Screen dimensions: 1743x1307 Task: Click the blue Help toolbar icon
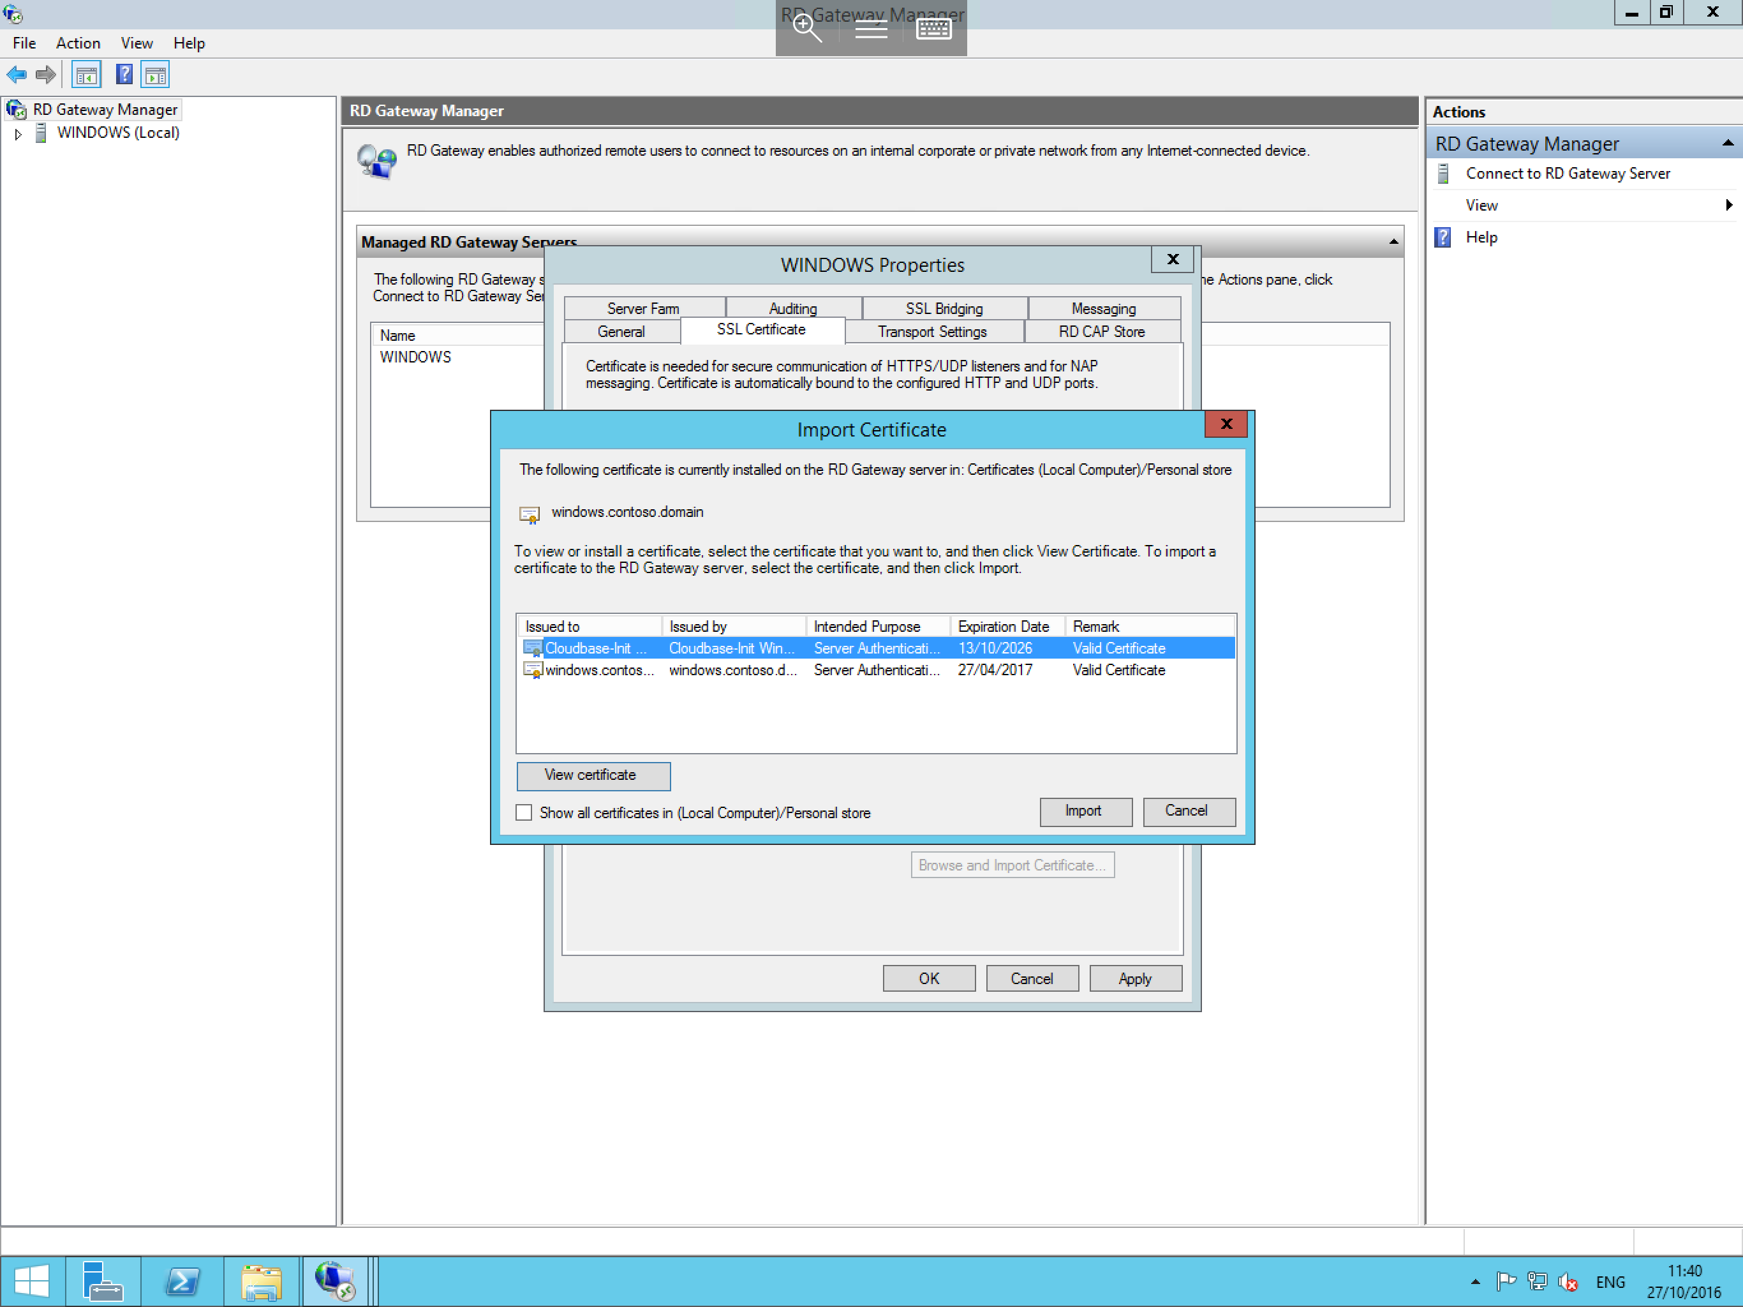124,75
